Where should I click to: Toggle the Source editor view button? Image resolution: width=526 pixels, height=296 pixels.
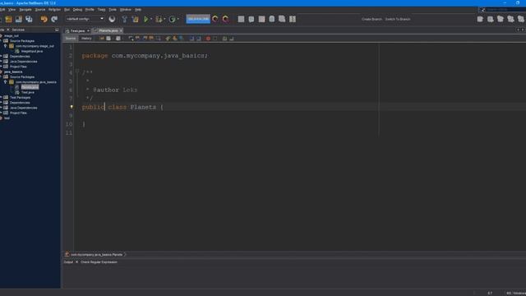(x=71, y=39)
